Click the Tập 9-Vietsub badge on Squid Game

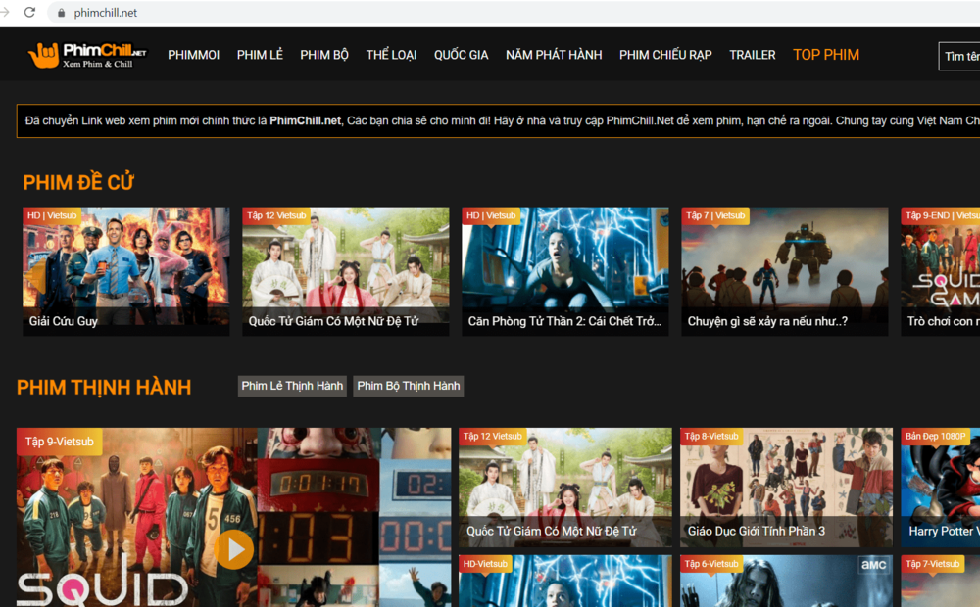60,442
